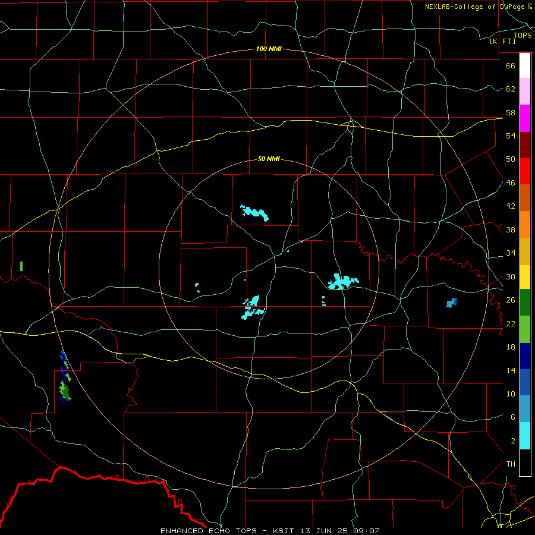Screen dimensions: 535x535
Task: Click the bright red swatch in the scale
Action: coord(525,171)
